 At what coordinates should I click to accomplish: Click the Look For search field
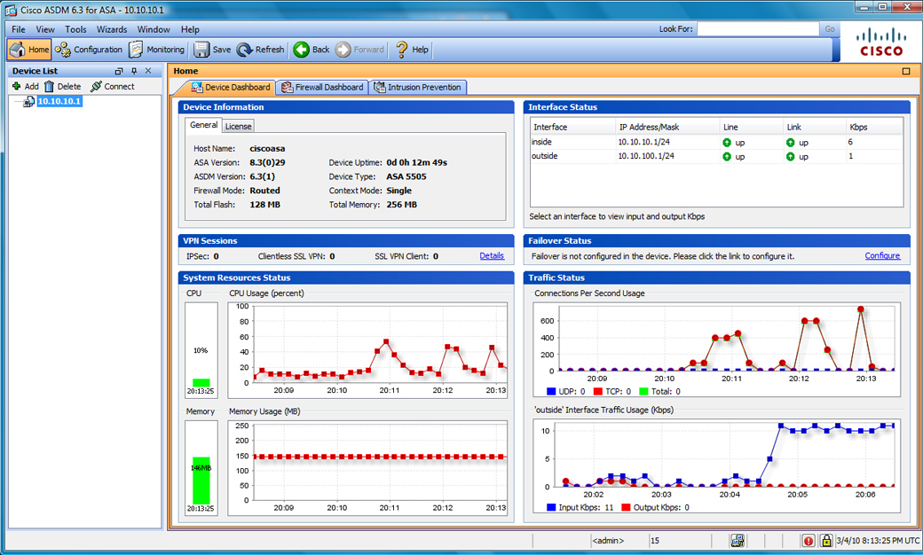tap(757, 29)
